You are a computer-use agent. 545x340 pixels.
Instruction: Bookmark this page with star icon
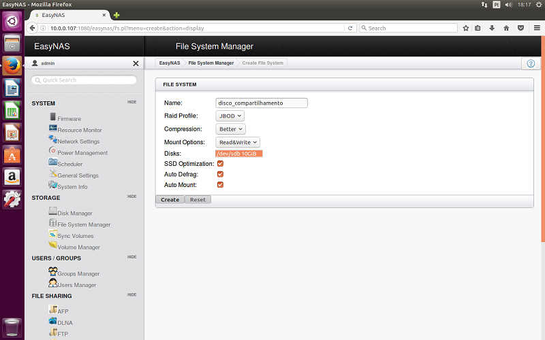(466, 28)
